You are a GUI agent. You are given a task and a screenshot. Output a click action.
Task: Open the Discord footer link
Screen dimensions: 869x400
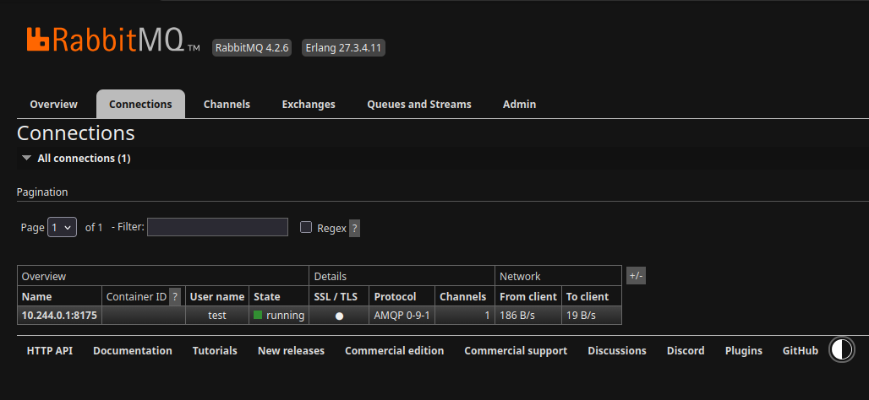(686, 350)
